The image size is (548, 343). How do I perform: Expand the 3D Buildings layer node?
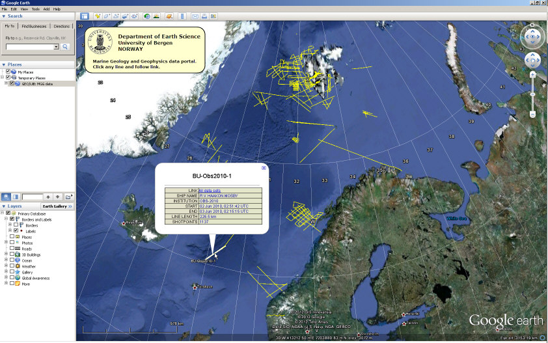[x=6, y=254]
